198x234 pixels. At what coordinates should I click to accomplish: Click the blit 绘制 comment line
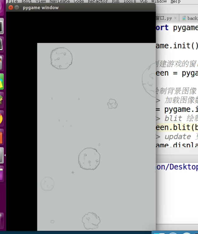point(177,118)
